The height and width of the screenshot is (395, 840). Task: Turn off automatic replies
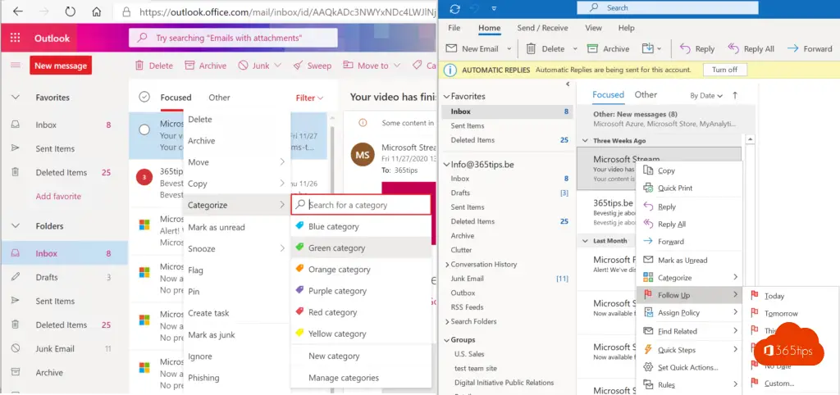[724, 70]
